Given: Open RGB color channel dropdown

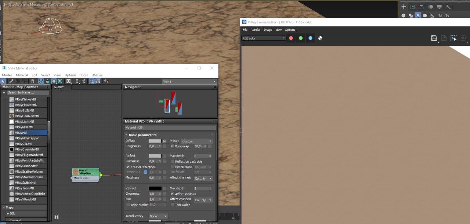Looking at the screenshot, I should click(264, 38).
